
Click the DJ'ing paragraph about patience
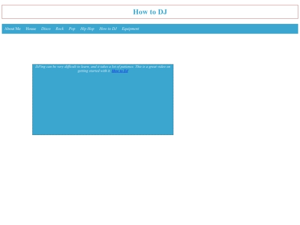(x=103, y=69)
